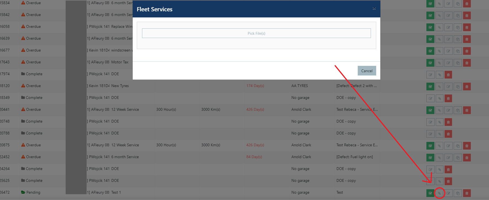Edit service 20875 with the pencil icon

448,146
